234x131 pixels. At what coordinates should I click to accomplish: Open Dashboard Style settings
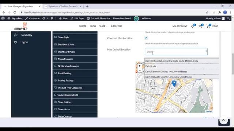tap(75, 44)
